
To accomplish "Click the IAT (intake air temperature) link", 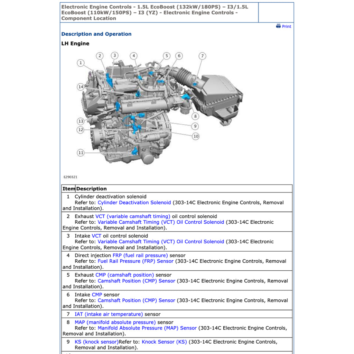I will [x=109, y=314].
